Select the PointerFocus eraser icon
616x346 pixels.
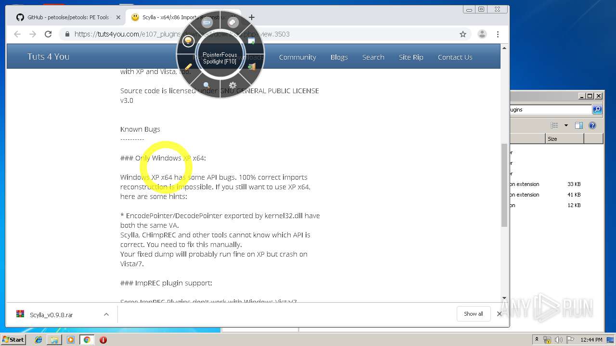pyautogui.click(x=233, y=22)
